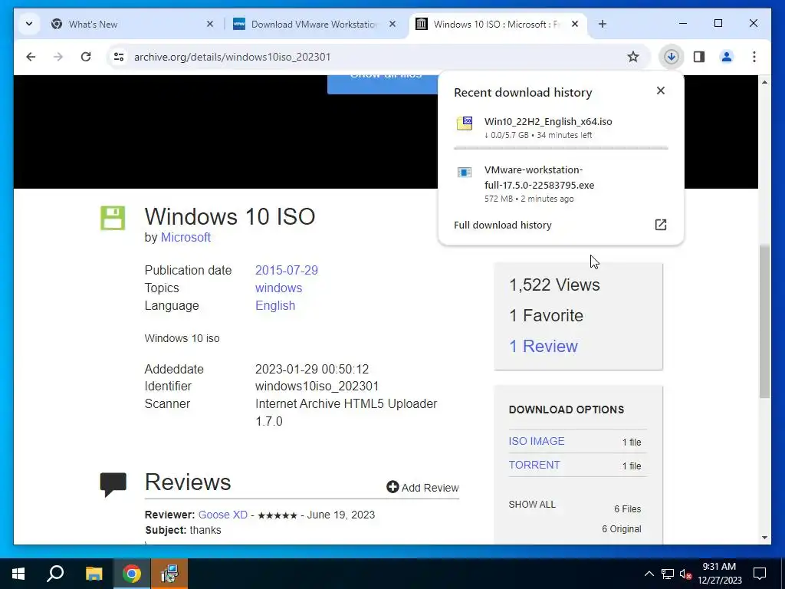
Task: Click the TORRENT download option
Action: click(x=534, y=465)
